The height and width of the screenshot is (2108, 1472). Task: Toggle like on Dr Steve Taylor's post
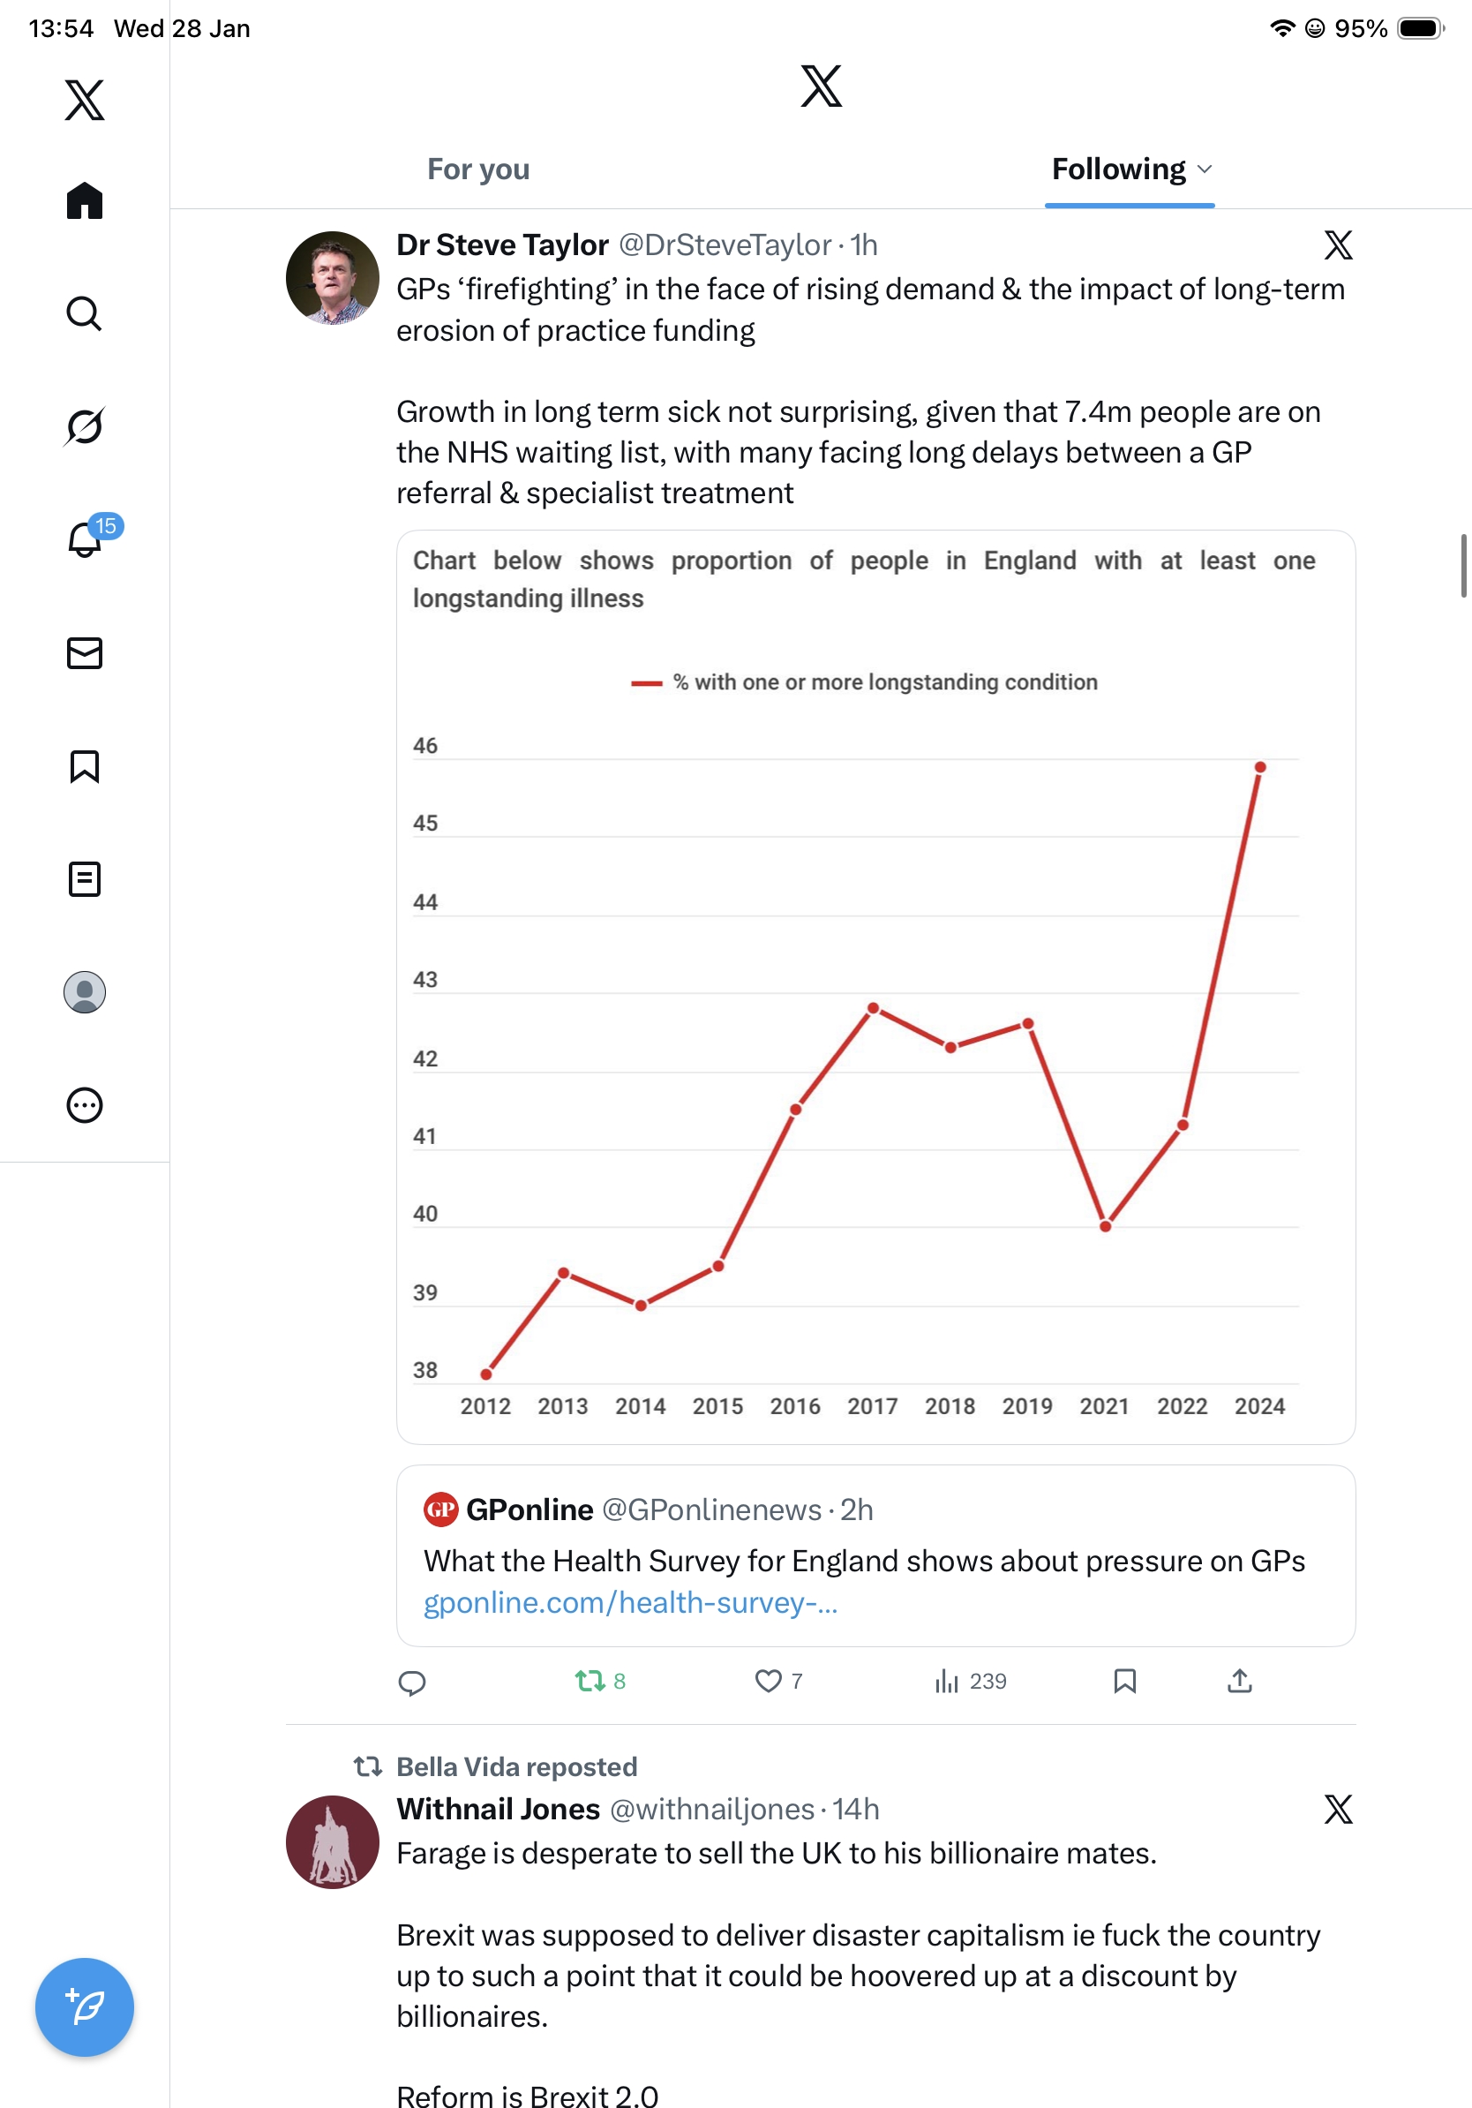pos(768,1680)
